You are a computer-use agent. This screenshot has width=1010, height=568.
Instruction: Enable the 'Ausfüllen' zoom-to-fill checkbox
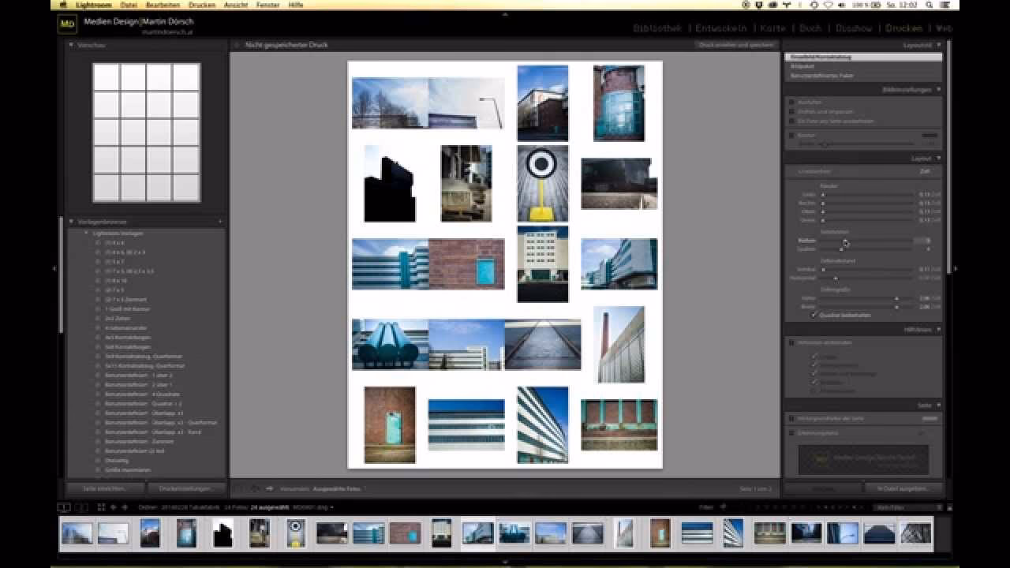791,103
